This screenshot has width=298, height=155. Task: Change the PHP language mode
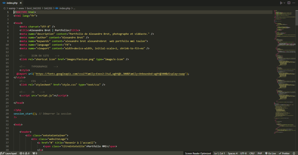click(260, 153)
